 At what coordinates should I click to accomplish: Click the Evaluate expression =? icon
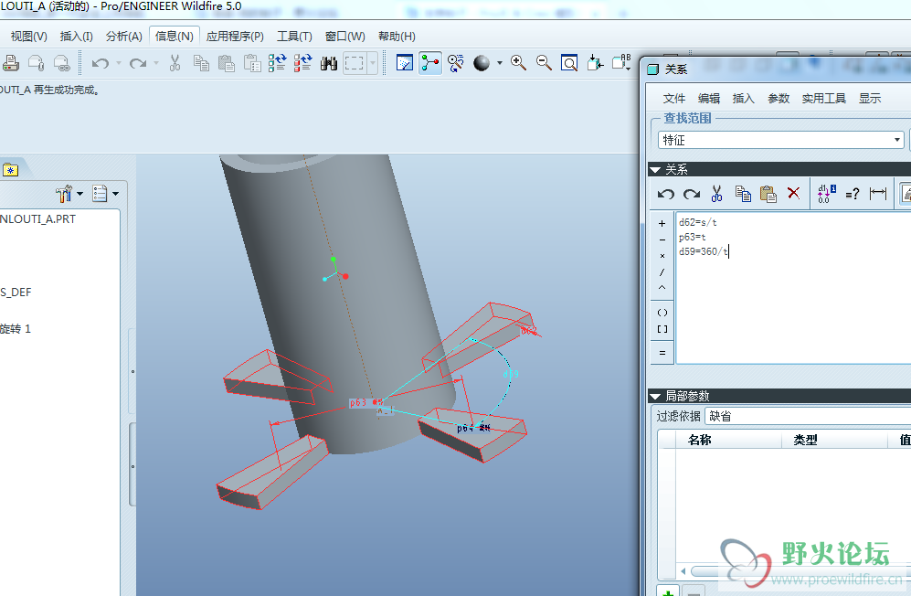coord(853,194)
